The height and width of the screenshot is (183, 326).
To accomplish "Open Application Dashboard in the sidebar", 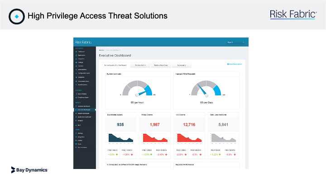I will (x=84, y=117).
